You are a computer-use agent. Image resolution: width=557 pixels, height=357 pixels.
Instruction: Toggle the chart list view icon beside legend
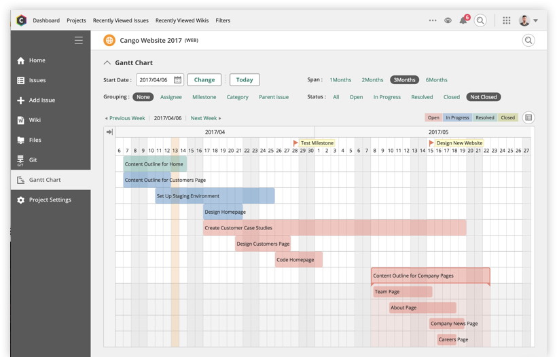(x=528, y=117)
